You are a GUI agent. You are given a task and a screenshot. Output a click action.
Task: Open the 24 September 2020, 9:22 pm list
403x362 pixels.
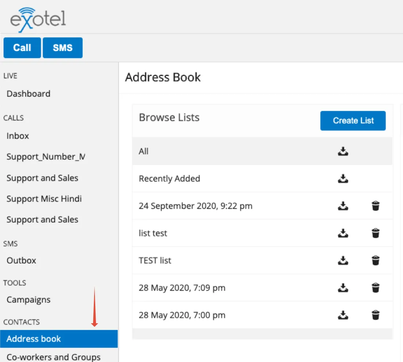(262, 206)
